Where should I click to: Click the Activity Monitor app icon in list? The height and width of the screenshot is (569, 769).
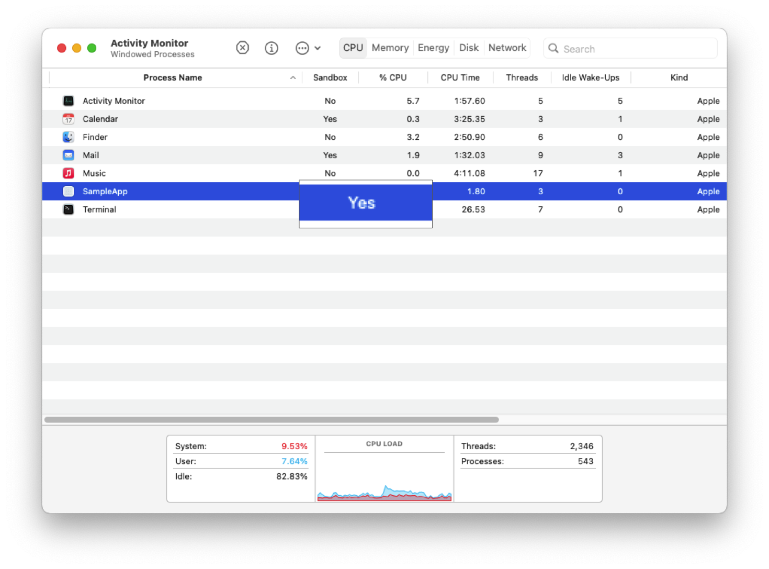point(69,101)
